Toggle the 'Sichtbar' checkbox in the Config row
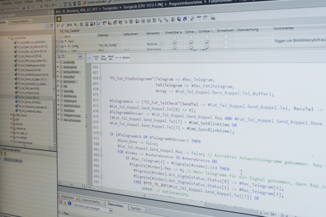This screenshot has height=217, width=326. pos(207,42)
